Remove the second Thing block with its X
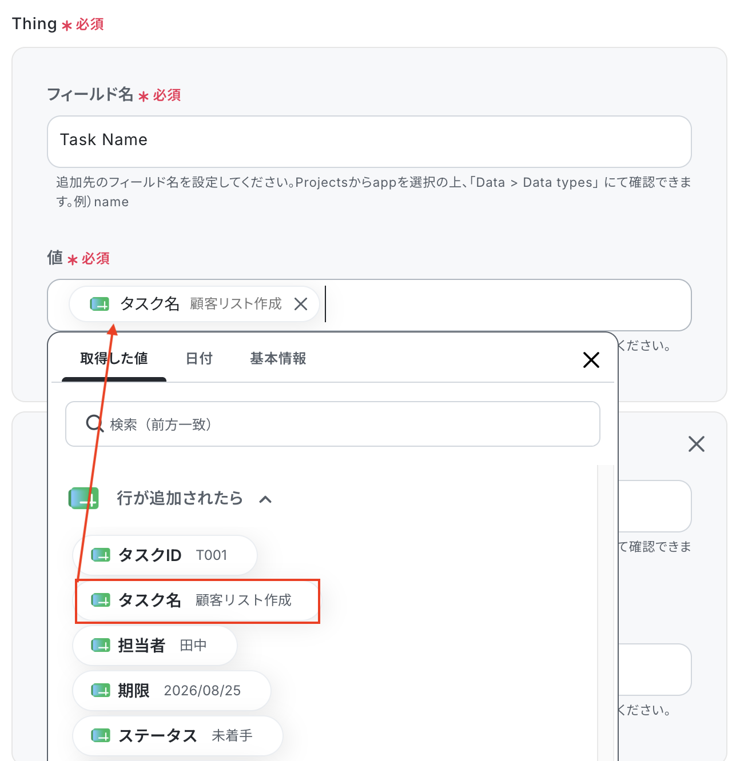Viewport: 740px width, 761px height. click(x=697, y=444)
